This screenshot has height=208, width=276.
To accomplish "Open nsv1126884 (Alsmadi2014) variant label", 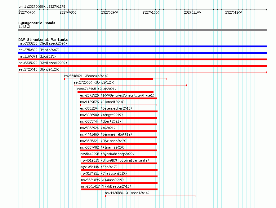I will pyautogui.click(x=127, y=193).
